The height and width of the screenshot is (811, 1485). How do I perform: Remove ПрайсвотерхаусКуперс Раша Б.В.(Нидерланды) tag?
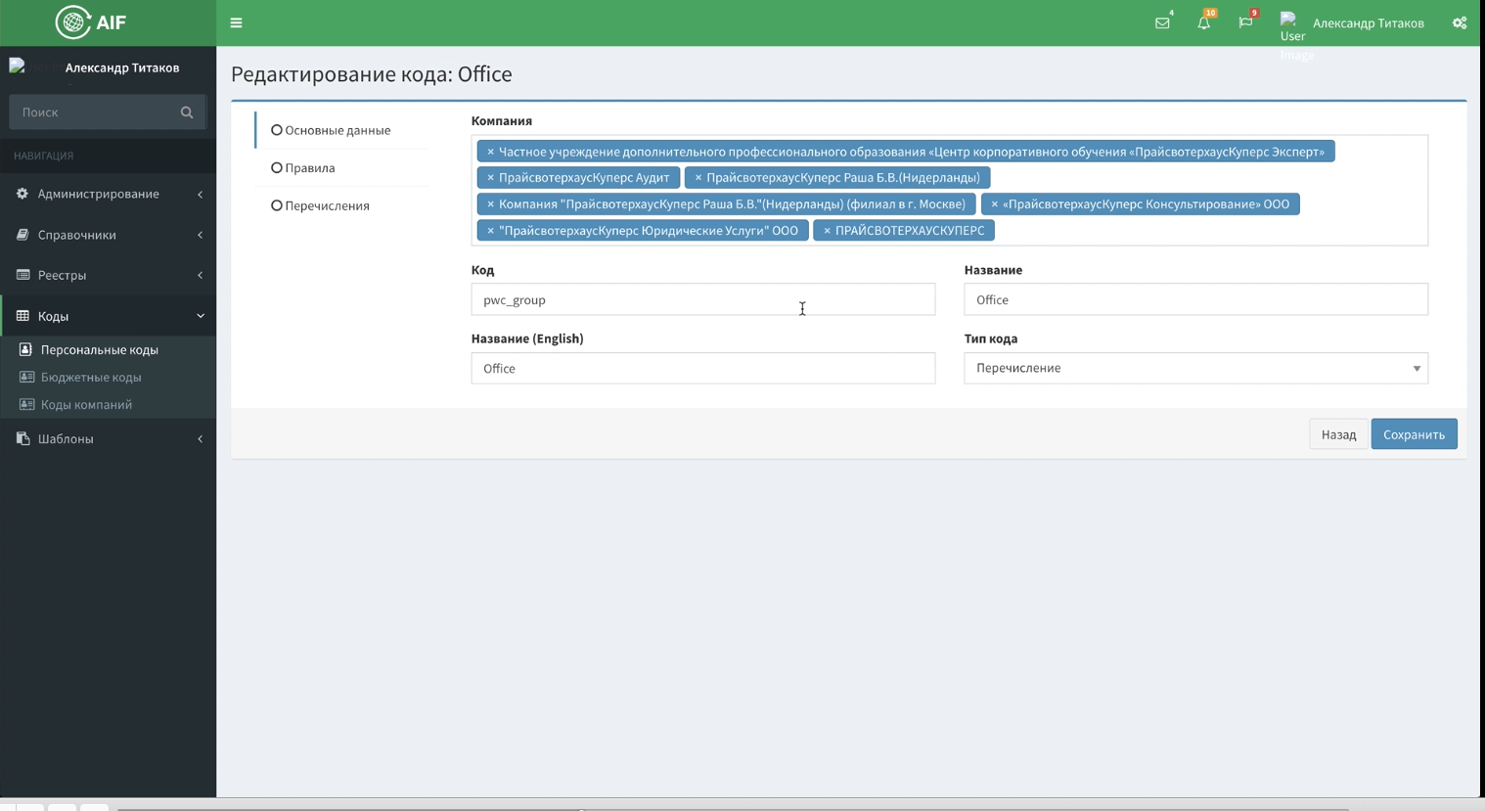pyautogui.click(x=697, y=178)
